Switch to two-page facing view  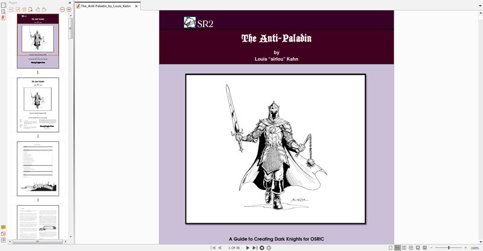coord(404,248)
